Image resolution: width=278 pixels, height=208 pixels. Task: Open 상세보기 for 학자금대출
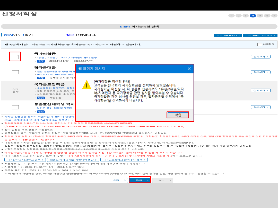pyautogui.click(x=260, y=72)
